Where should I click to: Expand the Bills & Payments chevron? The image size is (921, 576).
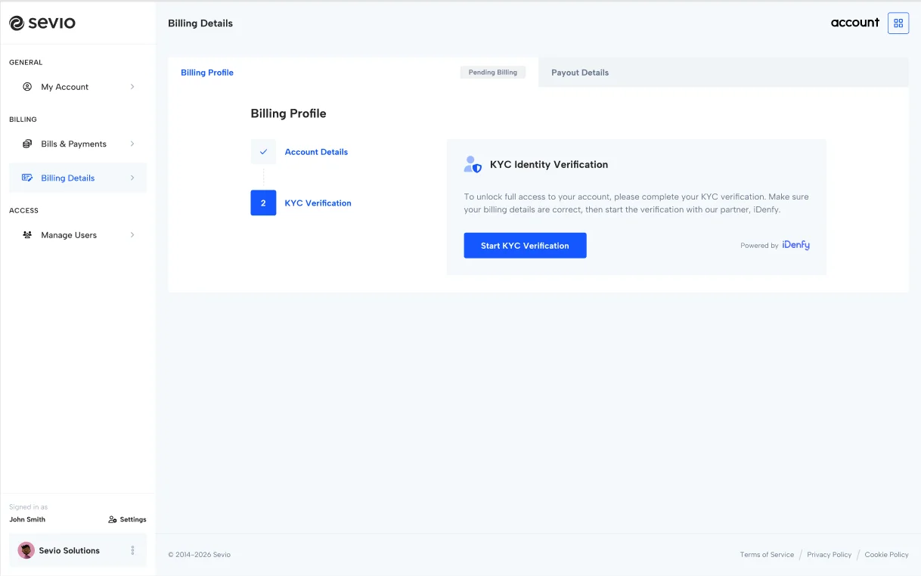point(132,144)
